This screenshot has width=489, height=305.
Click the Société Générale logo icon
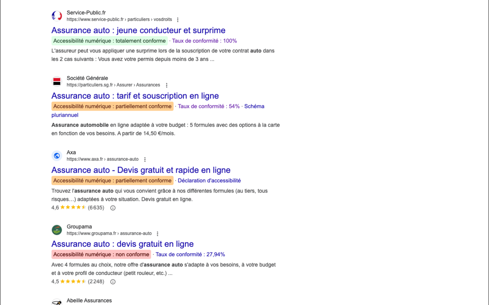(x=57, y=81)
